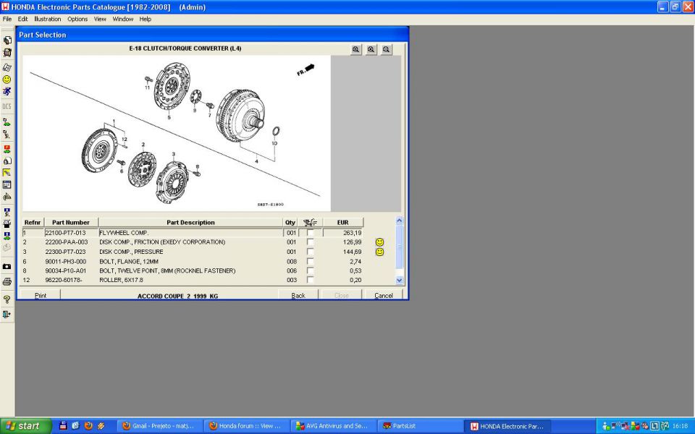Click parts list scrollbar down arrow
Viewport: 695px width, 434px height.
click(399, 280)
